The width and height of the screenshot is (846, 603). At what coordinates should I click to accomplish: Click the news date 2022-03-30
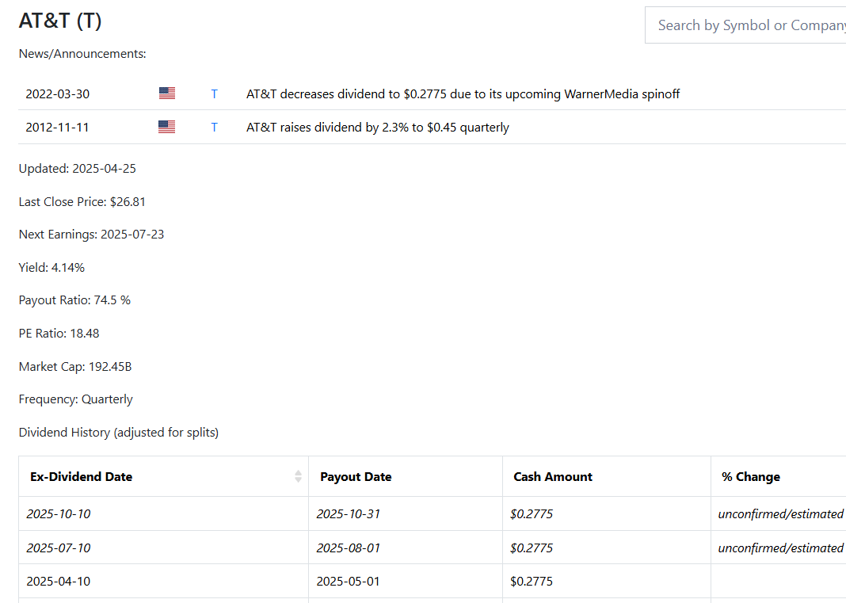[x=58, y=94]
